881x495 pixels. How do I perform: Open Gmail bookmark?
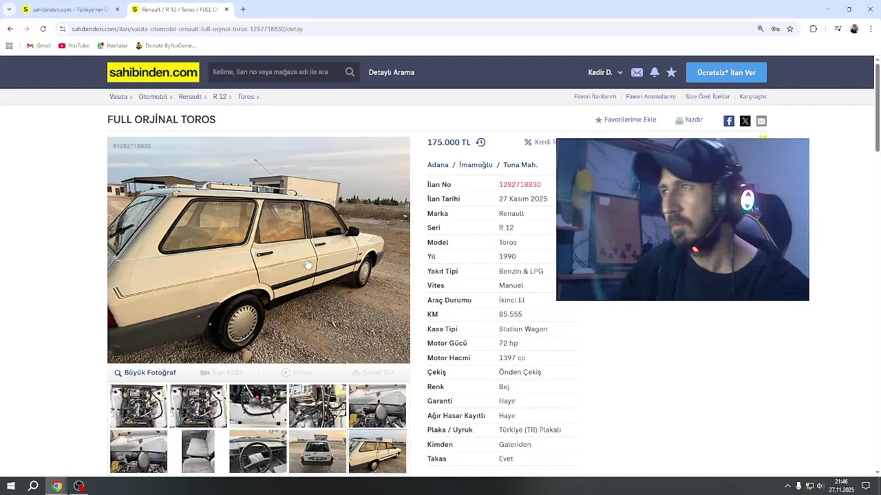(x=39, y=45)
